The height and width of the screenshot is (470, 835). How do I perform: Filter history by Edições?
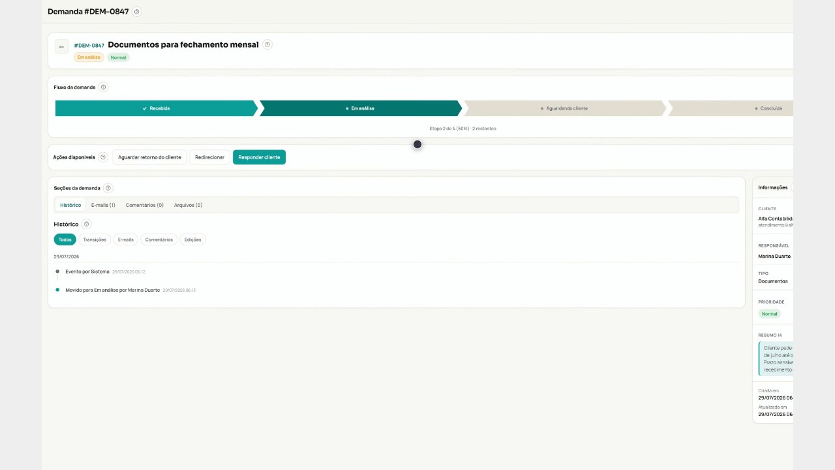click(x=192, y=240)
